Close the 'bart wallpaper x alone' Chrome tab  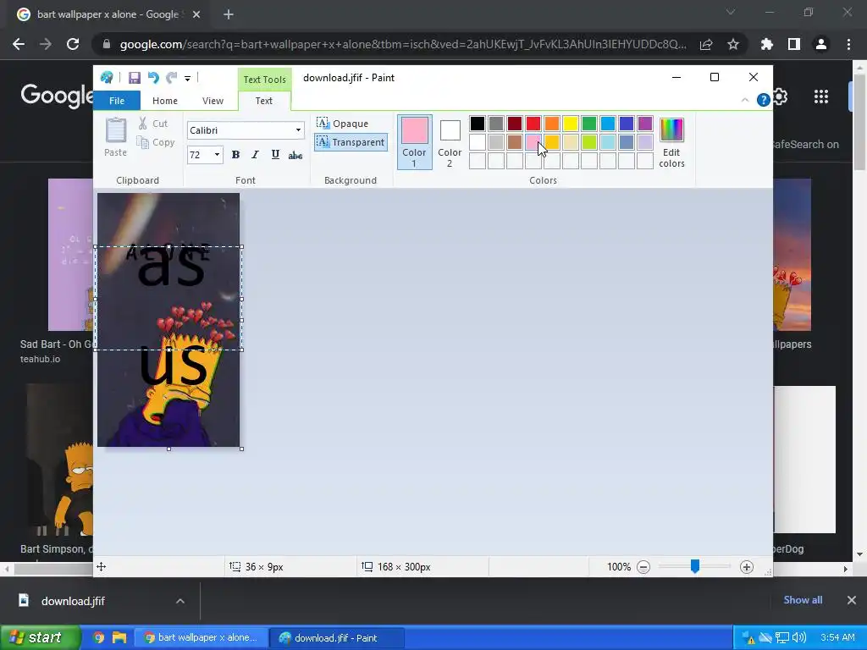[x=196, y=14]
